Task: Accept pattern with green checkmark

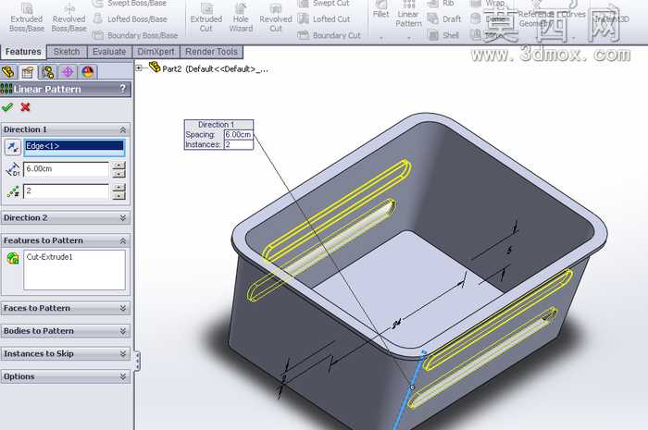Action: tap(7, 107)
